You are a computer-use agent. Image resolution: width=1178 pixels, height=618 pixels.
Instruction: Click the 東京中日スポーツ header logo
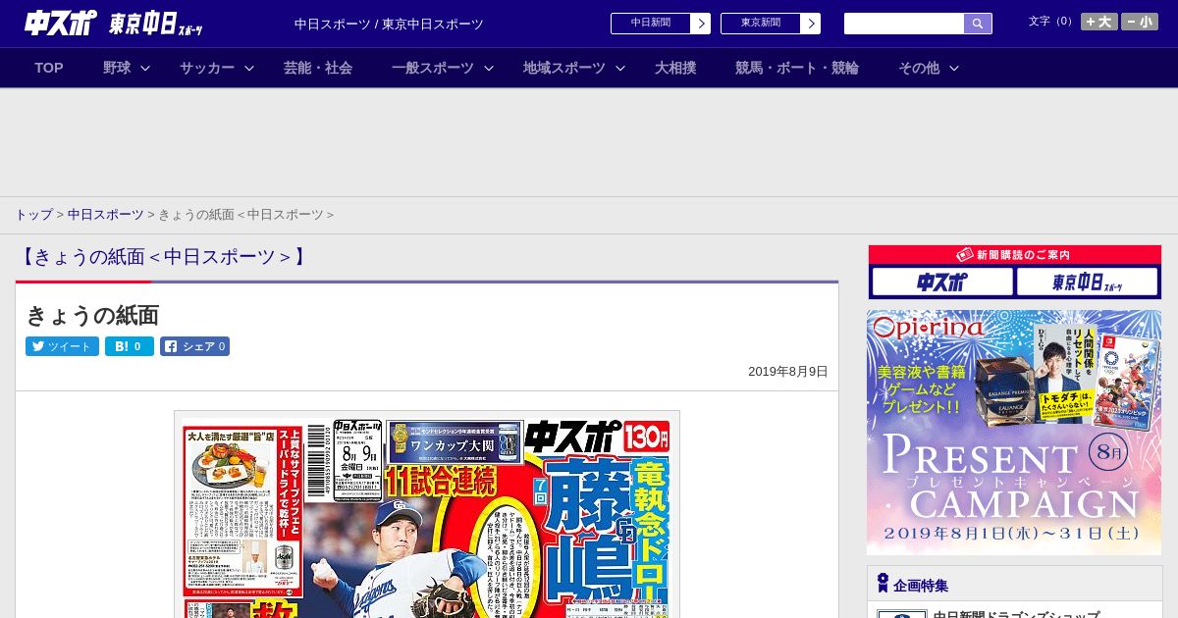pos(156,24)
